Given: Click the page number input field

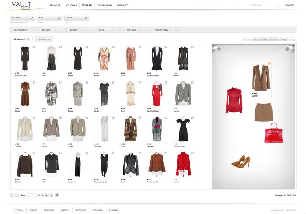Looking at the screenshot, I should click(x=31, y=195).
